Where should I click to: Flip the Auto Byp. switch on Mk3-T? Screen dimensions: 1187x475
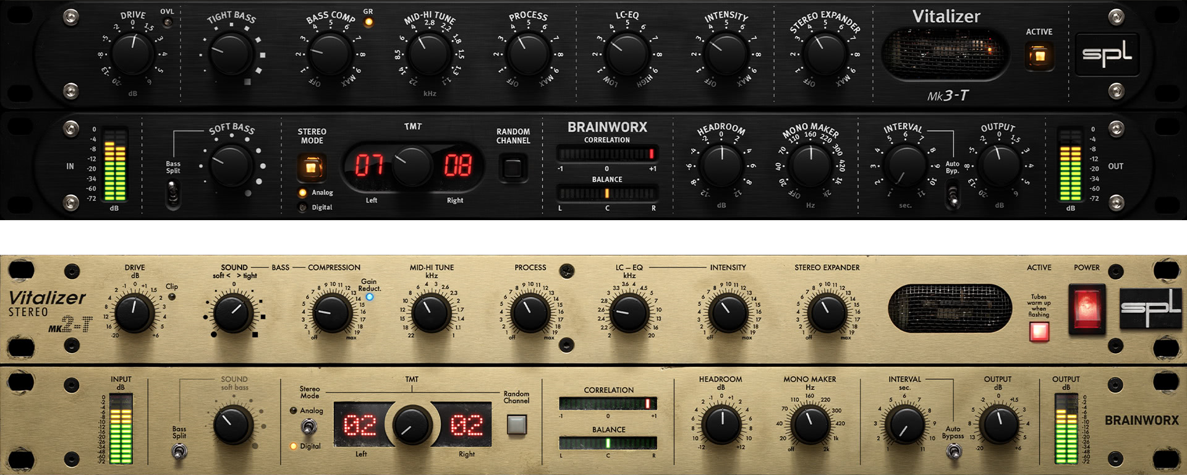coord(953,195)
